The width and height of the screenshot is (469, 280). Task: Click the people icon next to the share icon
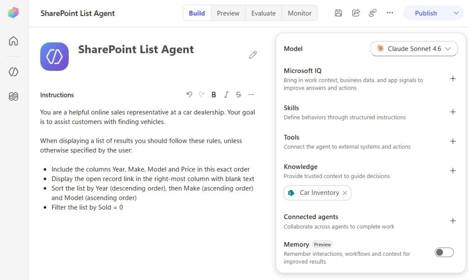click(x=372, y=13)
